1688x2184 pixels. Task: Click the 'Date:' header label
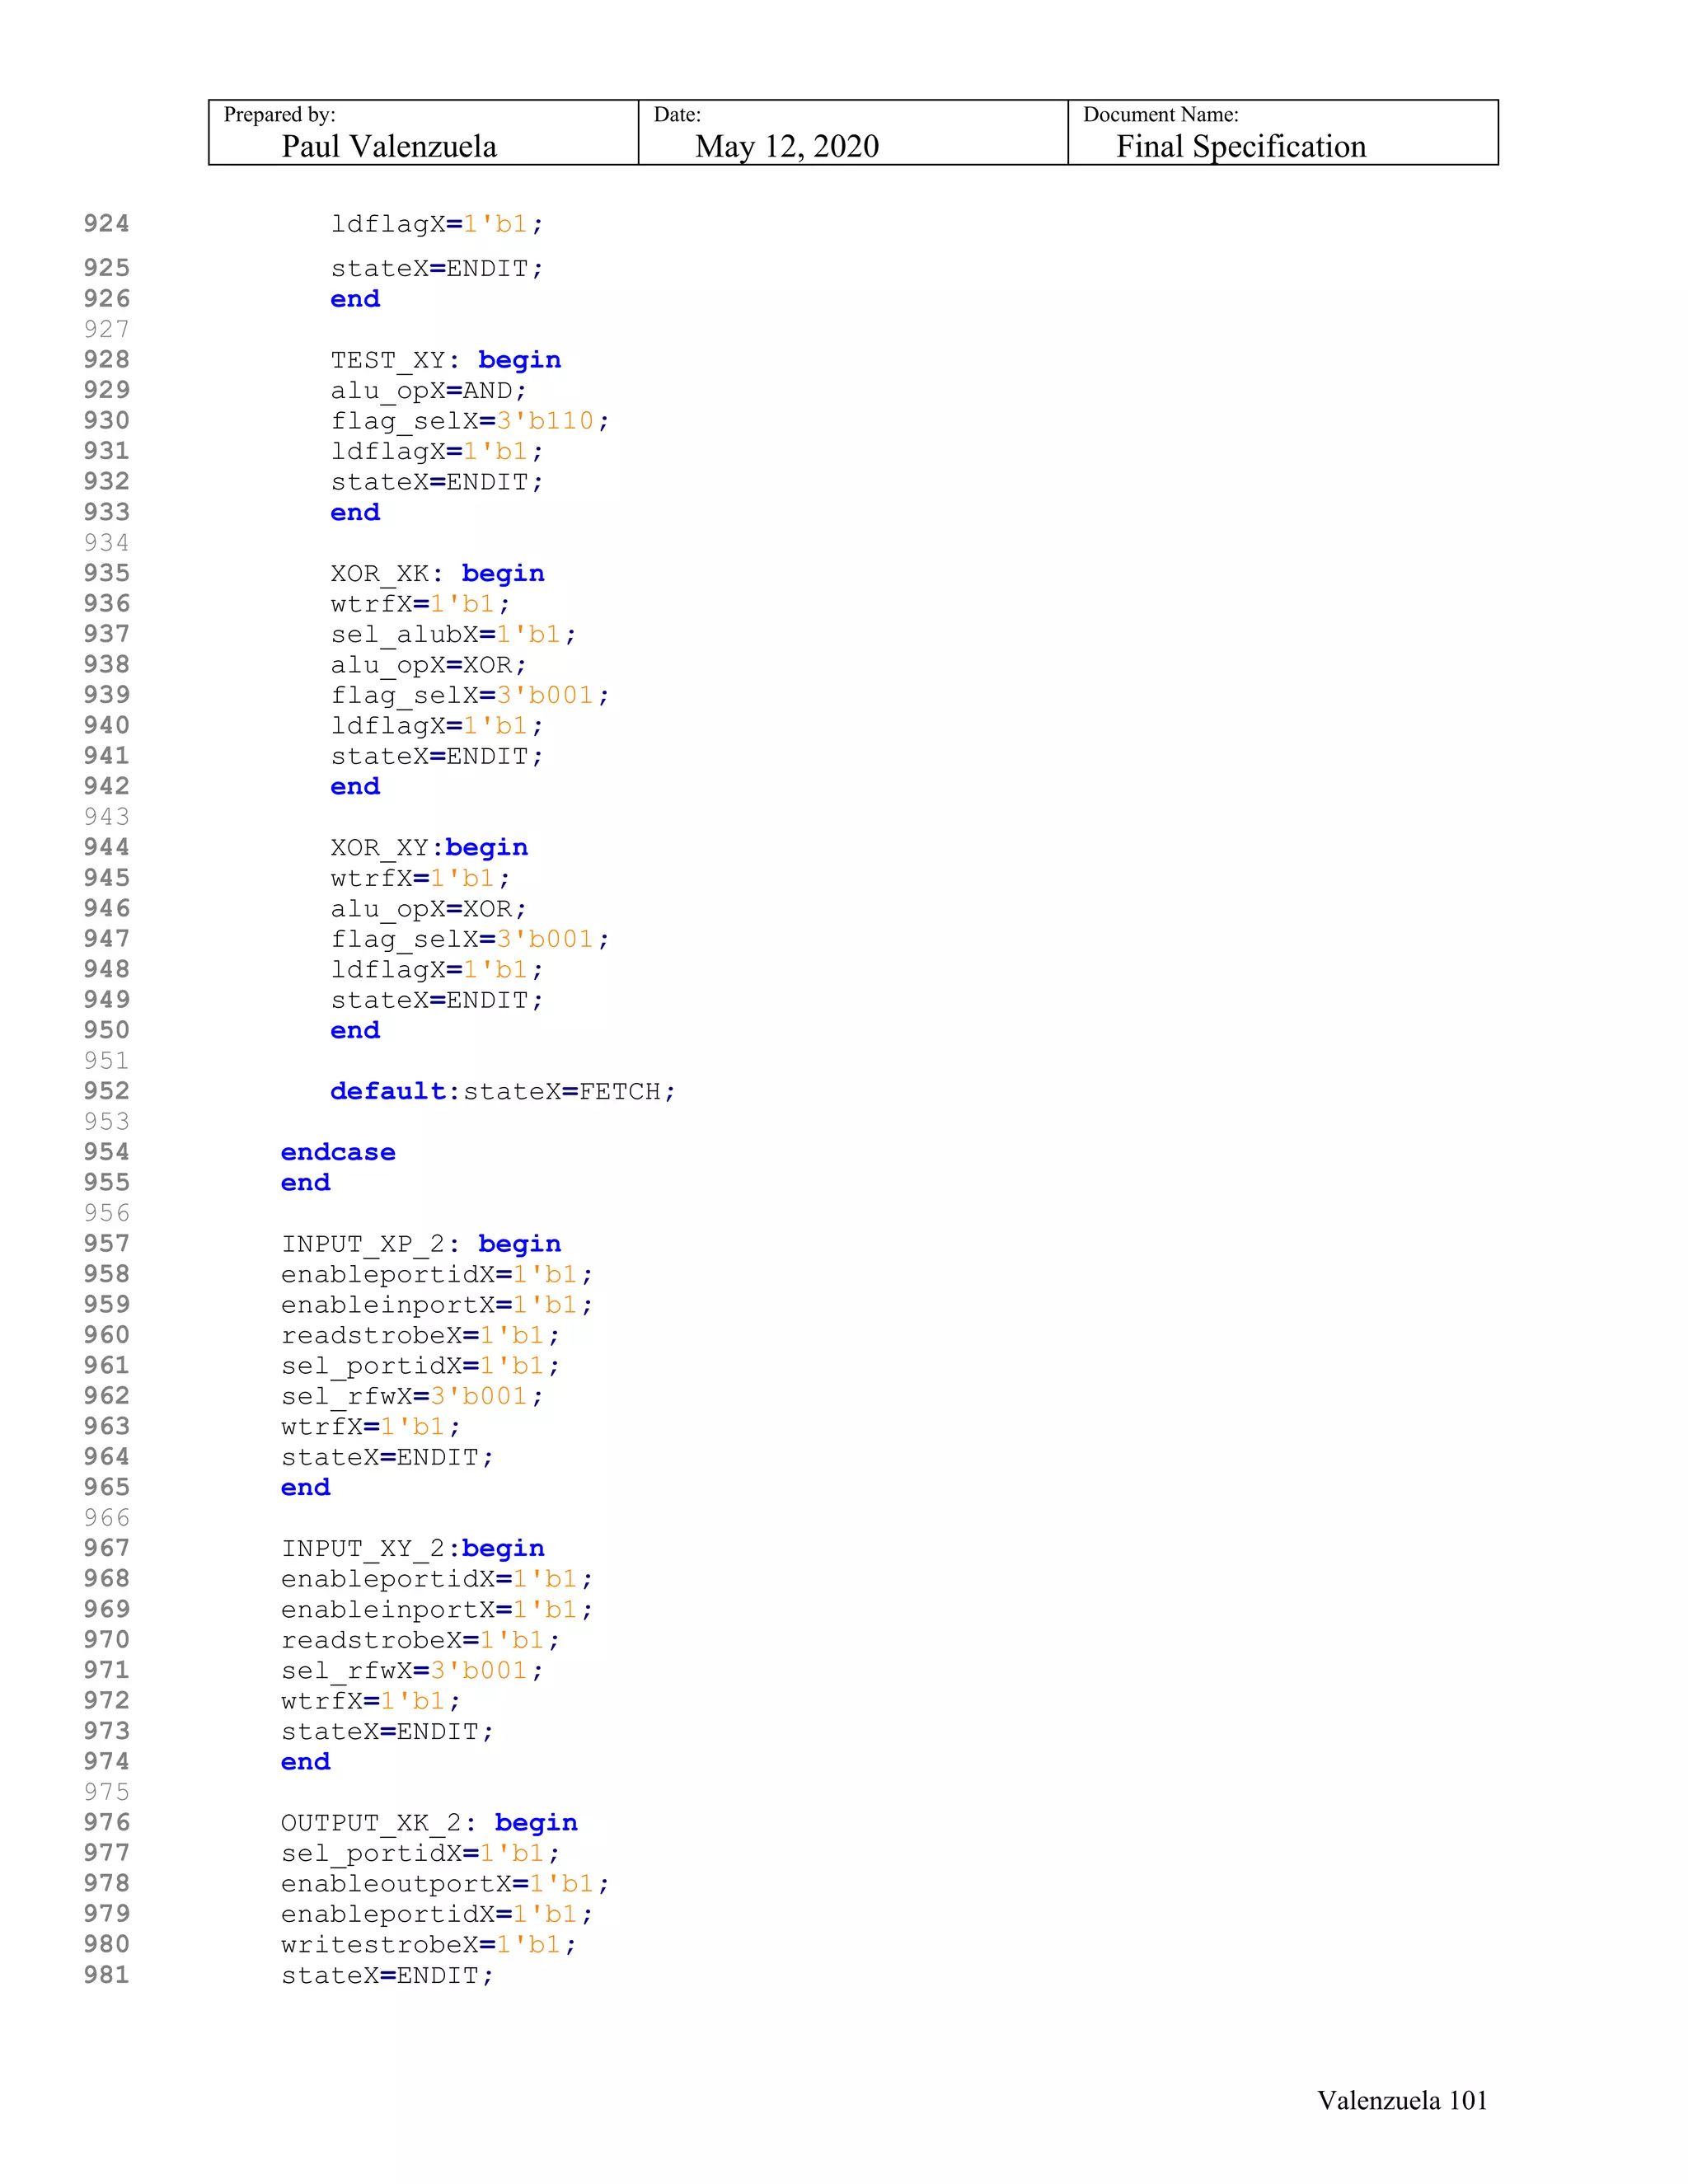677,115
